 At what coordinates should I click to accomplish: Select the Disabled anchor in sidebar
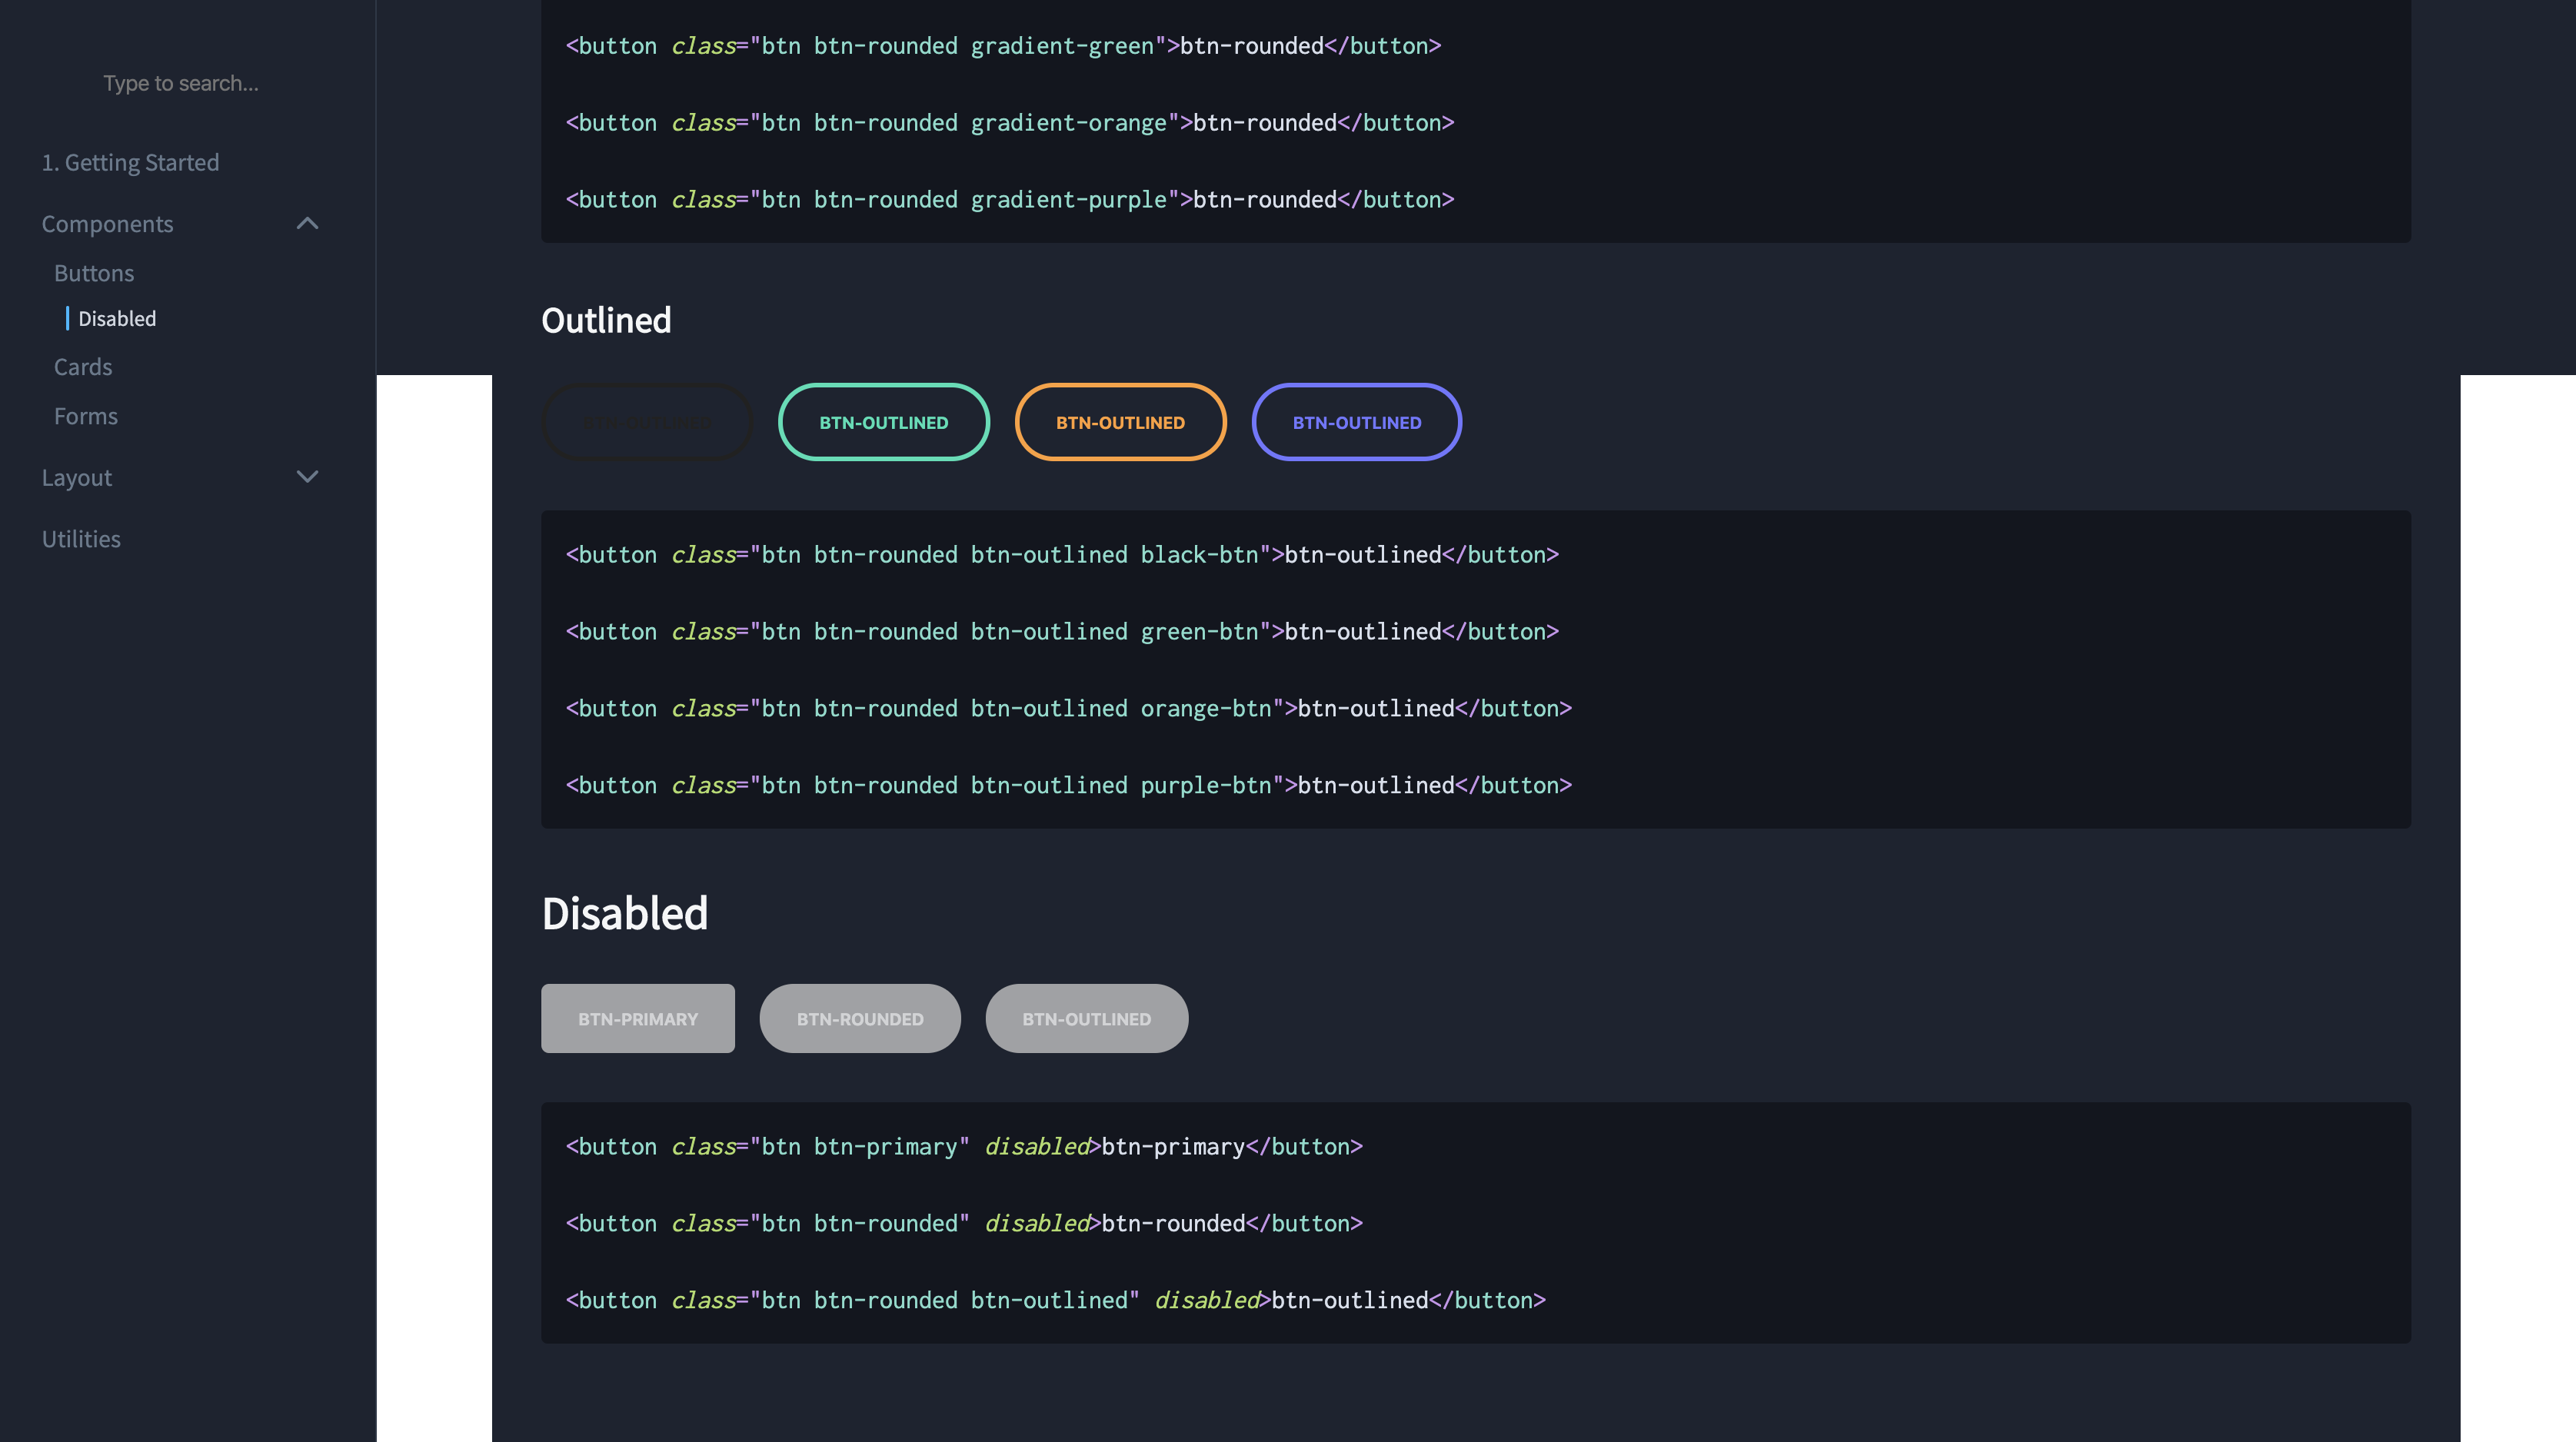click(117, 317)
